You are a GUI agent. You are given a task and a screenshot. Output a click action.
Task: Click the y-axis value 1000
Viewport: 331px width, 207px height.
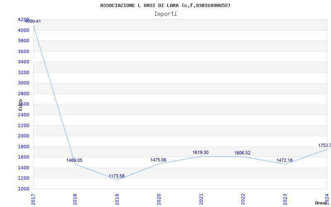(x=24, y=189)
